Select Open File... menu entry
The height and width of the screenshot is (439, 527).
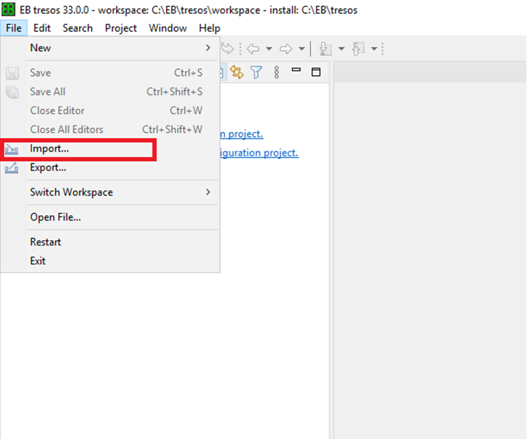(x=55, y=217)
